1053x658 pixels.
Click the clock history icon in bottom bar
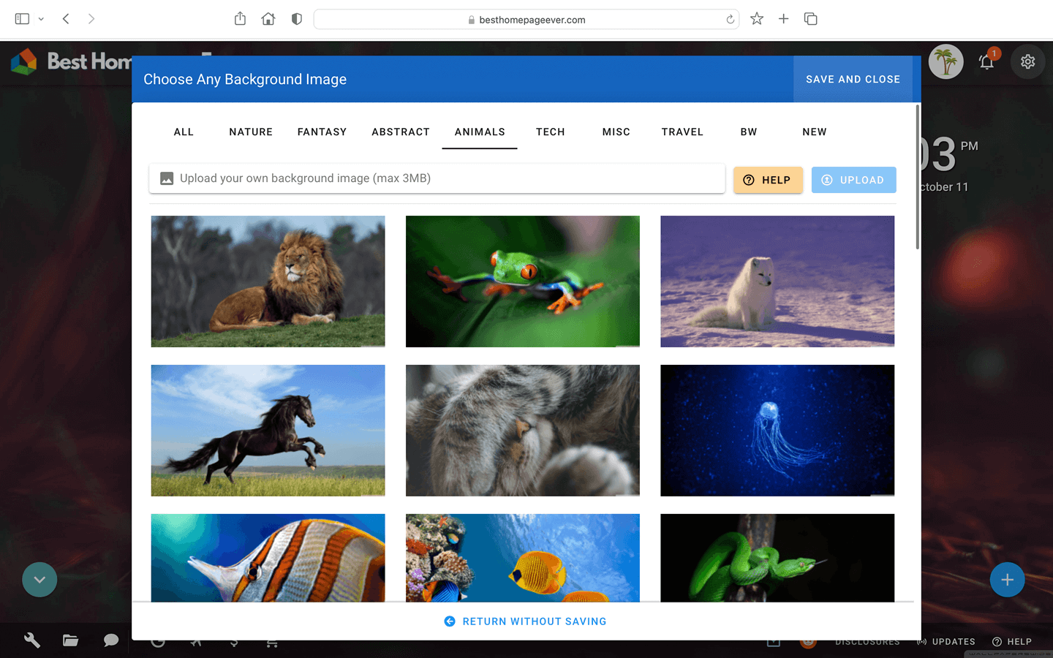point(158,642)
